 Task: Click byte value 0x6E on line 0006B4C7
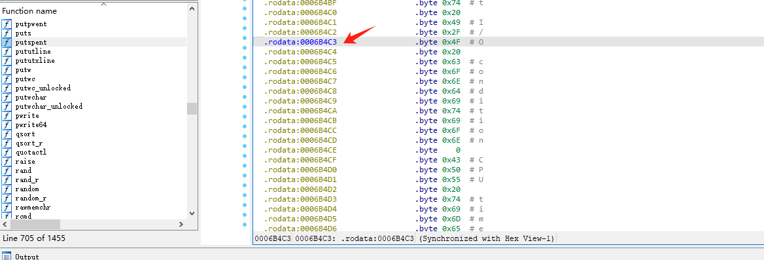[x=451, y=81]
